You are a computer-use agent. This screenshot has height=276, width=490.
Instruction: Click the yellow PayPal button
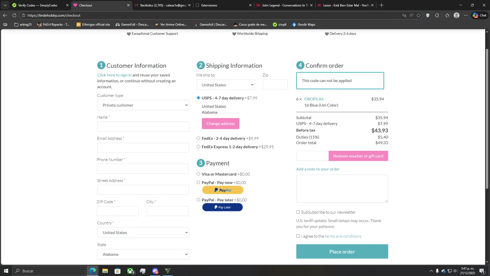(223, 190)
